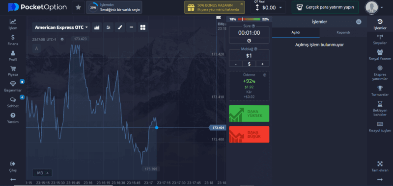Open the Başarımlar diamond achievements
The image size is (393, 186).
coord(13,87)
